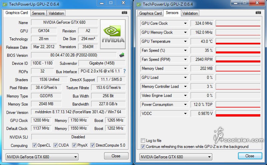Click 43.0 °C temperature value
267x165 pixels.
(202, 41)
